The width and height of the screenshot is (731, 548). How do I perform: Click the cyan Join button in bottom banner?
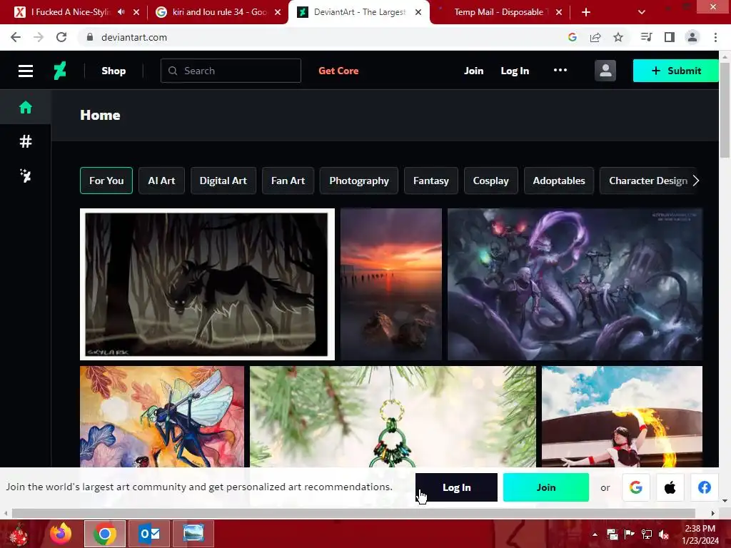click(546, 487)
